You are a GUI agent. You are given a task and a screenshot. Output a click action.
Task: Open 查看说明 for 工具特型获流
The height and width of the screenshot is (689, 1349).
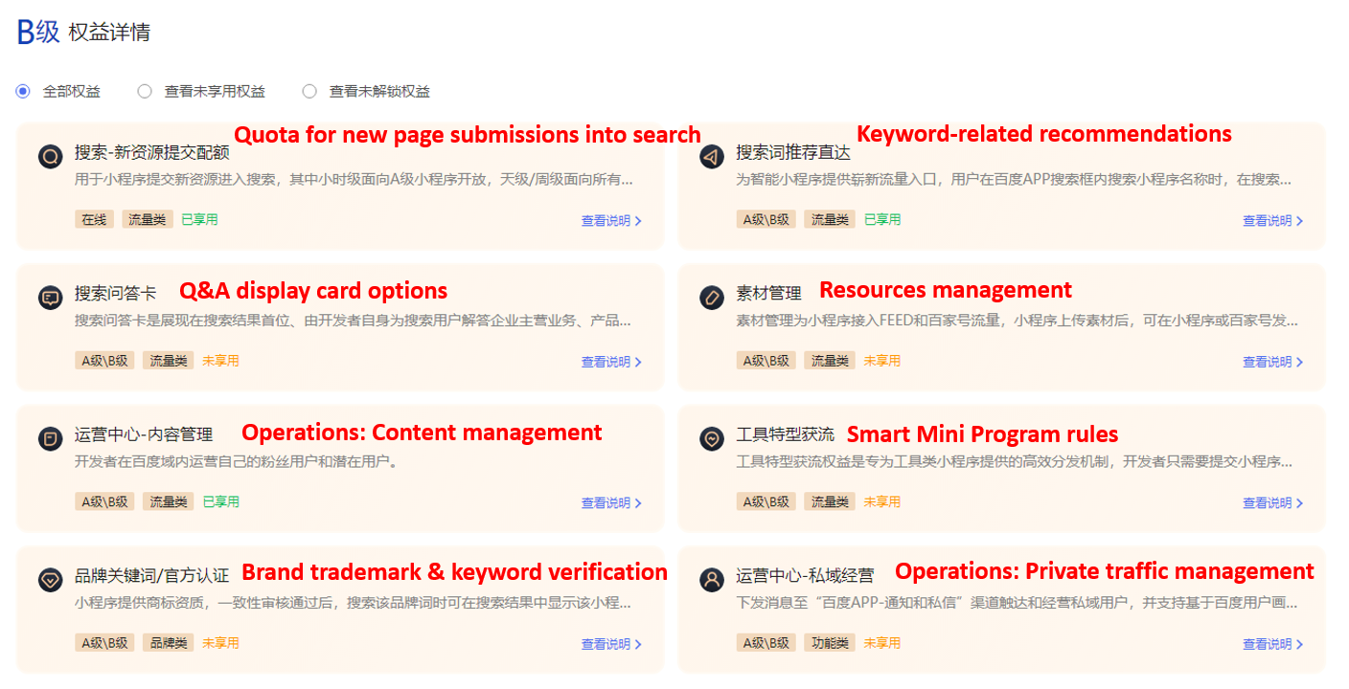click(1273, 503)
